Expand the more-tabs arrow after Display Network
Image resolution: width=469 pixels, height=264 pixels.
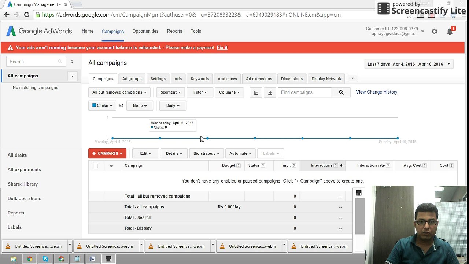tap(352, 78)
